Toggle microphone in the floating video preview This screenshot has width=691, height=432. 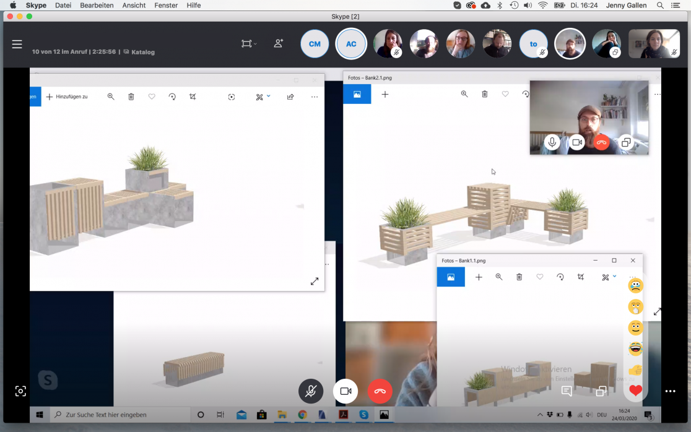(x=552, y=142)
